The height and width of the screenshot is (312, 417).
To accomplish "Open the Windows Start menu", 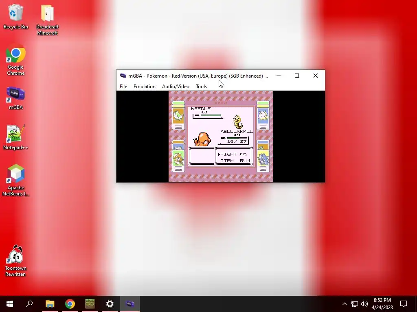I will [10, 304].
